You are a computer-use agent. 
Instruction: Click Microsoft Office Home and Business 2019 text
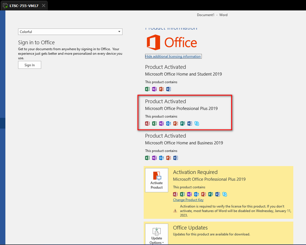(184, 143)
